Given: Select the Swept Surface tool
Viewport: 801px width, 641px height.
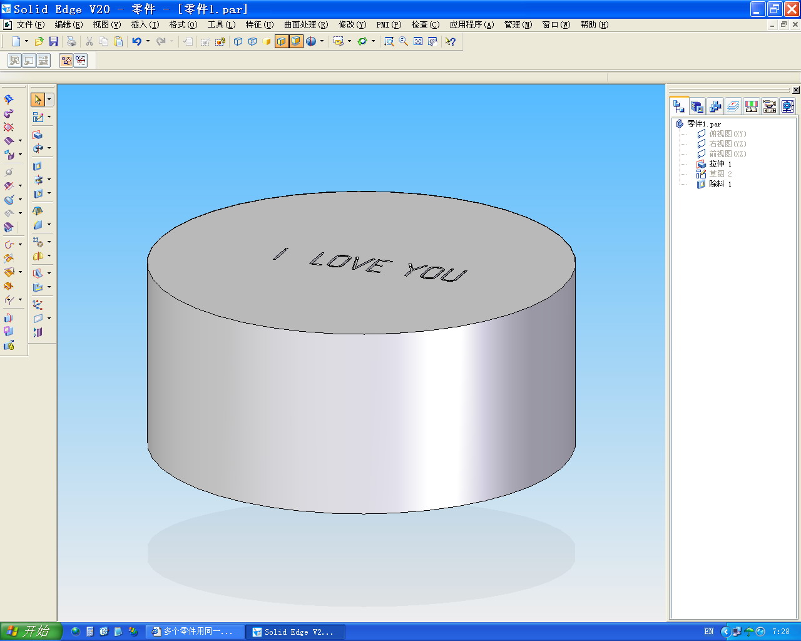Looking at the screenshot, I should tap(9, 113).
